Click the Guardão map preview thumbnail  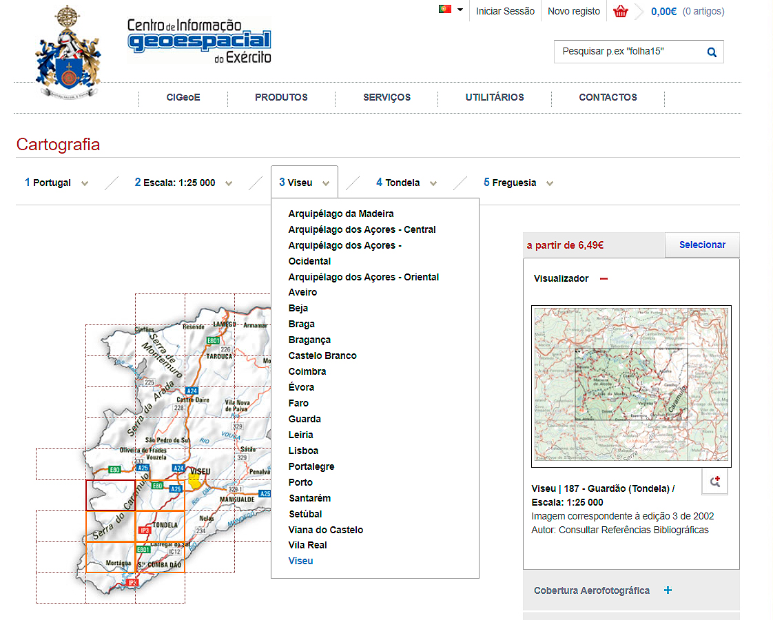click(631, 385)
